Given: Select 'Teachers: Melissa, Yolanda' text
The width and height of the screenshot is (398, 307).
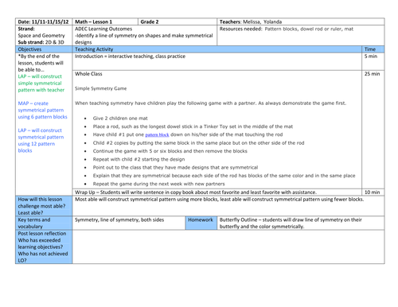Looking at the screenshot, I should 251,21.
